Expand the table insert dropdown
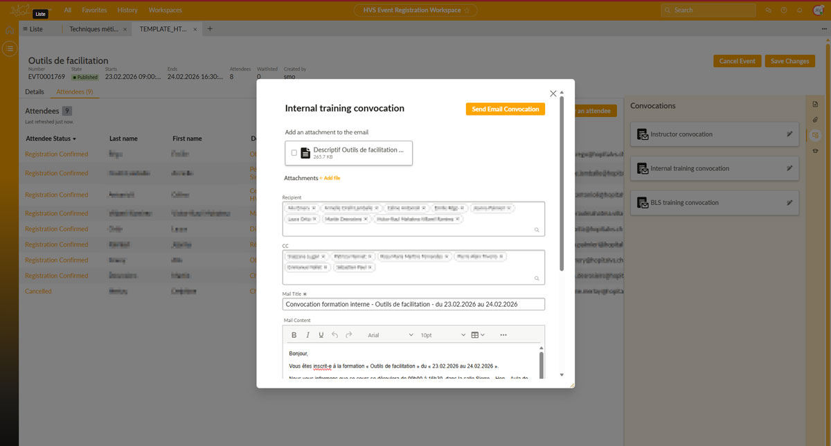 coord(478,335)
